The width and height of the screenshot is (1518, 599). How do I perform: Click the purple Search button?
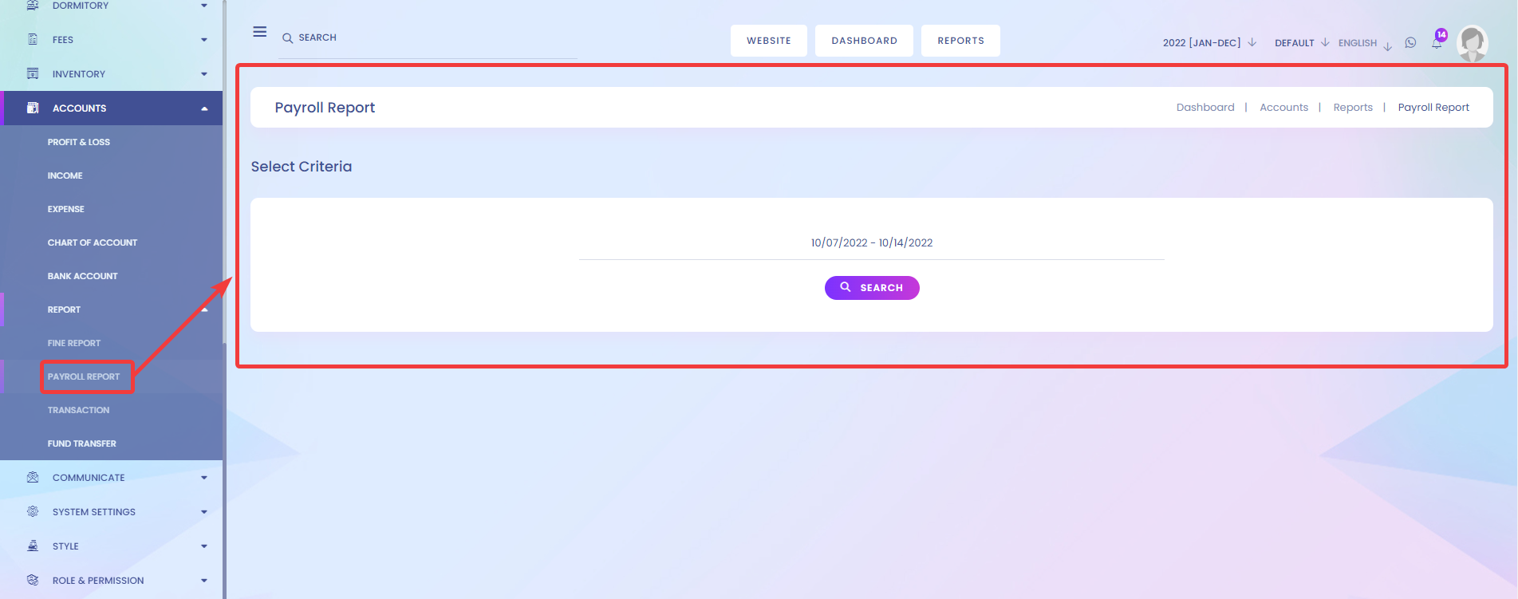click(872, 288)
